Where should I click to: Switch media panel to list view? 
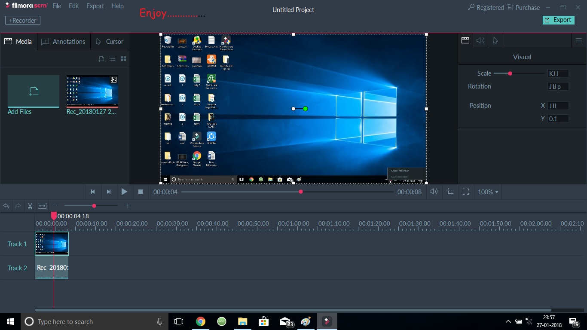click(x=112, y=59)
